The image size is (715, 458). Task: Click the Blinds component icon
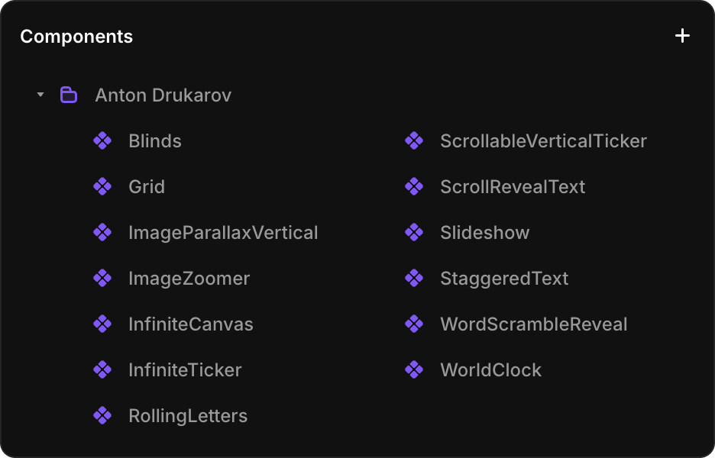pyautogui.click(x=102, y=141)
